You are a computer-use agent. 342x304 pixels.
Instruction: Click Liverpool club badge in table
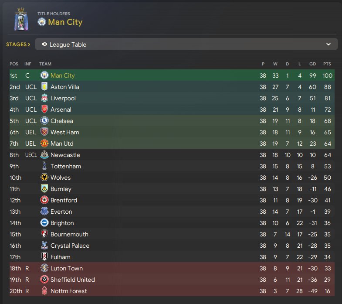click(x=44, y=98)
